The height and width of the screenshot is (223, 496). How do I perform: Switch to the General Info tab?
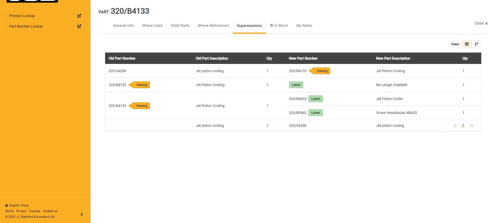pyautogui.click(x=123, y=26)
